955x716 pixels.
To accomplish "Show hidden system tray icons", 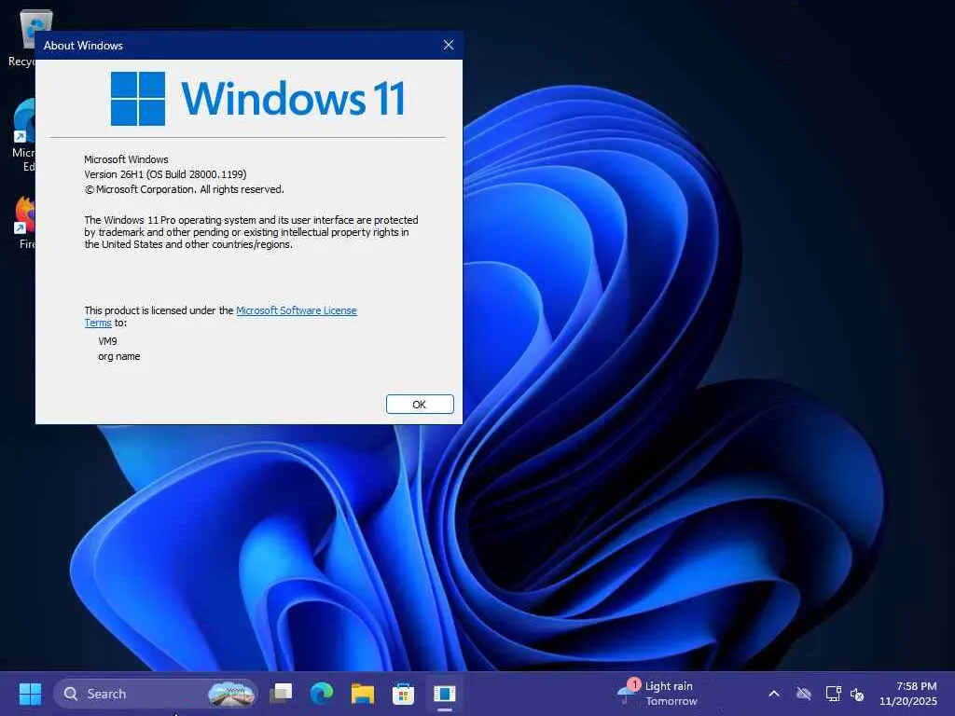I will click(773, 694).
